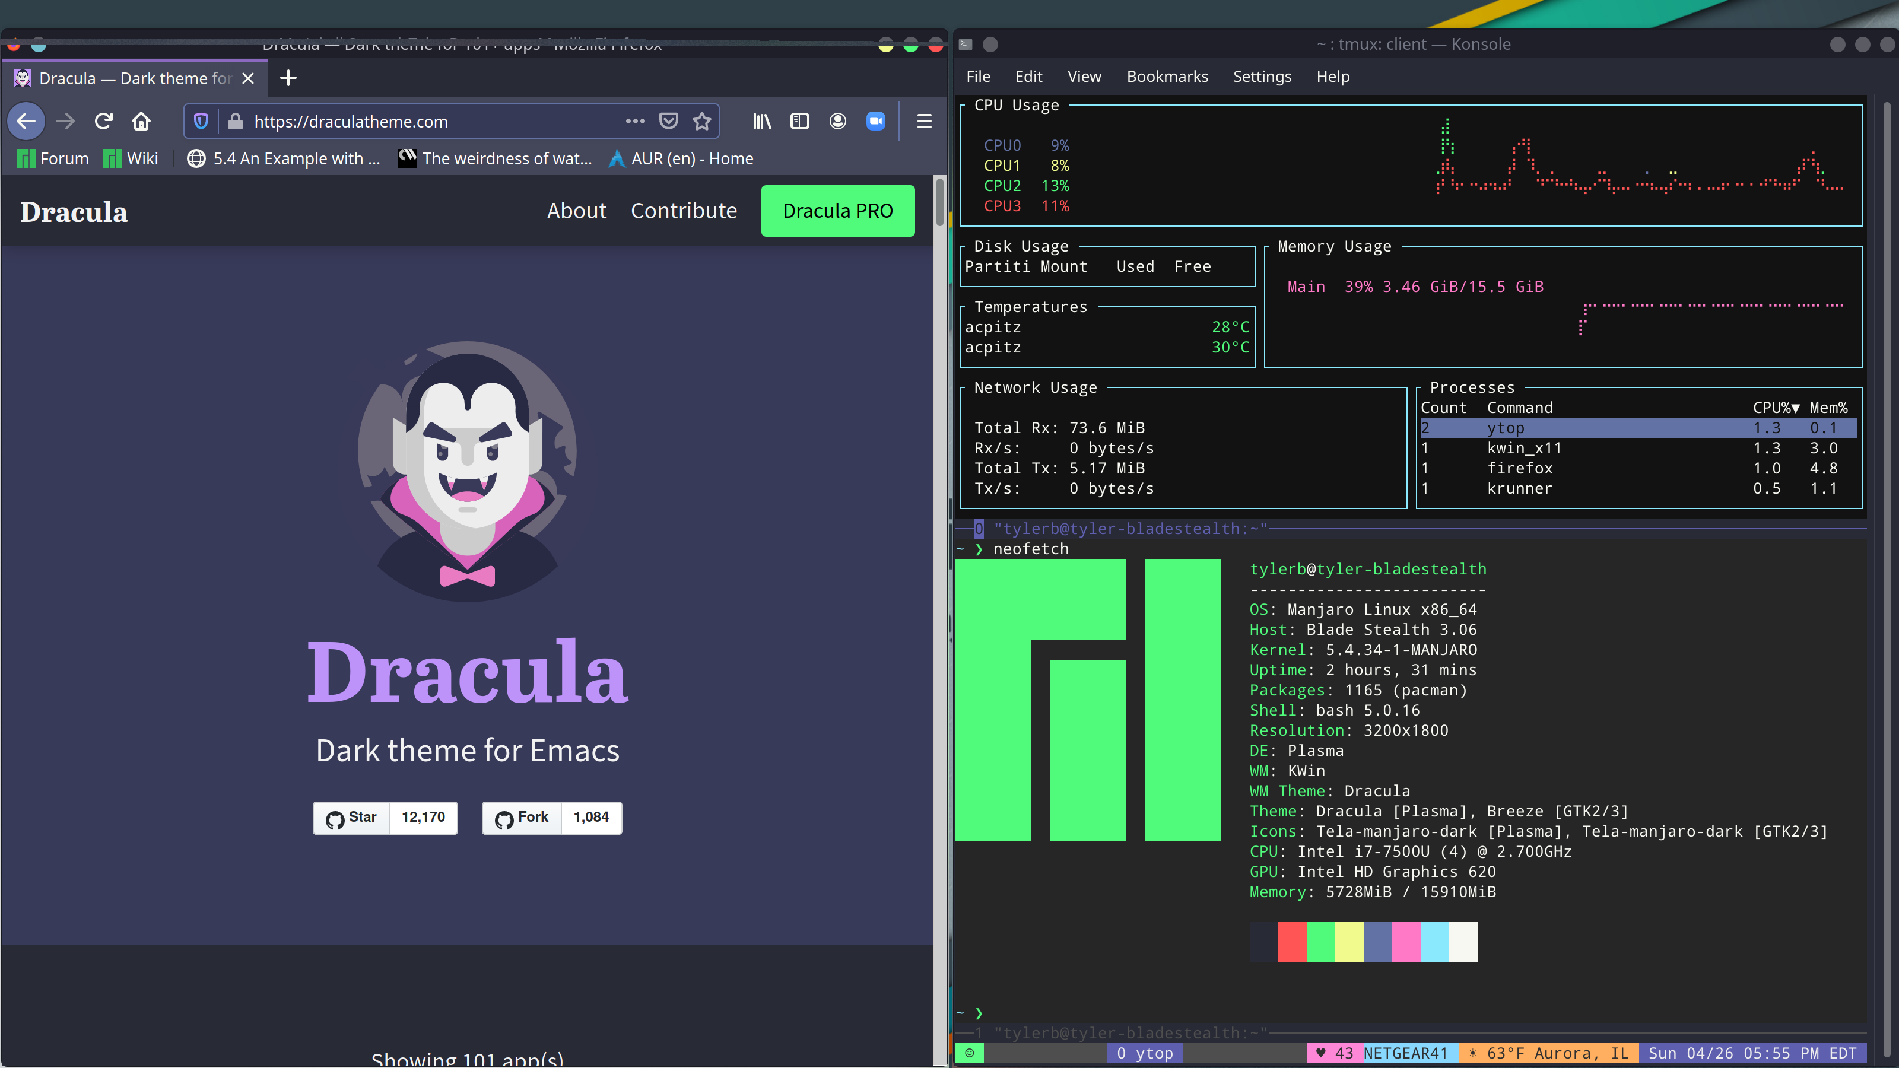1899x1068 pixels.
Task: Go back in Firefox history
Action: (27, 122)
